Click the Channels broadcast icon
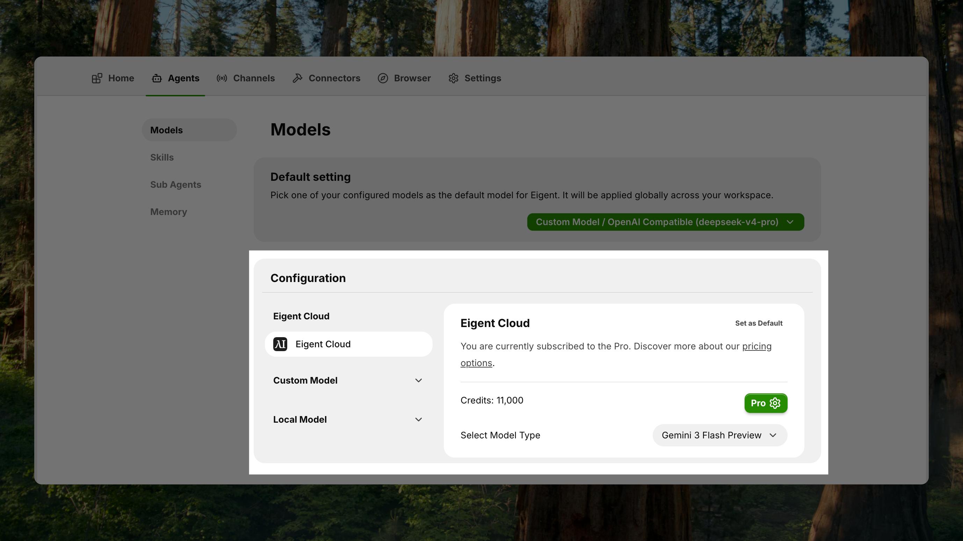The width and height of the screenshot is (963, 541). click(222, 78)
